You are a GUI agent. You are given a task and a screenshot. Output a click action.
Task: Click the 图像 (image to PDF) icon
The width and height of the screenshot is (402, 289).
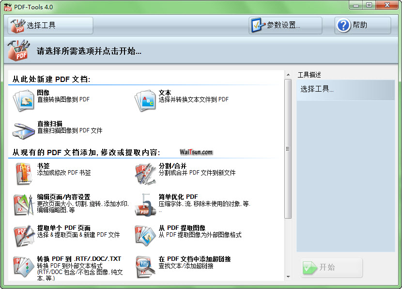coord(23,100)
